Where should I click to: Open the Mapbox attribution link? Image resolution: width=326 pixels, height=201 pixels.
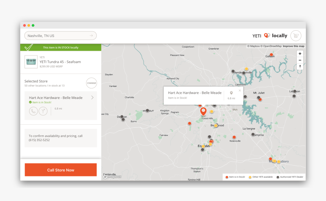[x=254, y=46]
